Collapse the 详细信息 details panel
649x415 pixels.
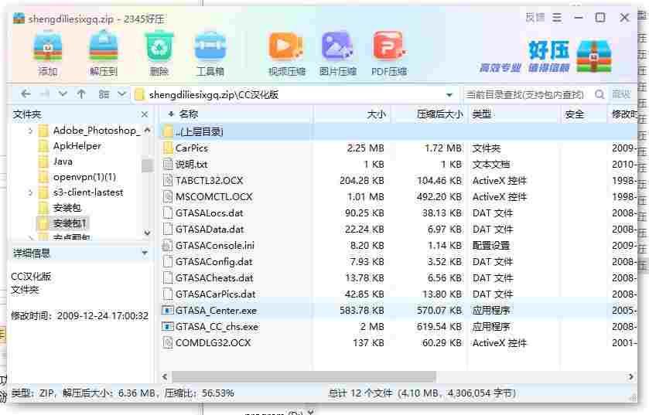click(145, 252)
